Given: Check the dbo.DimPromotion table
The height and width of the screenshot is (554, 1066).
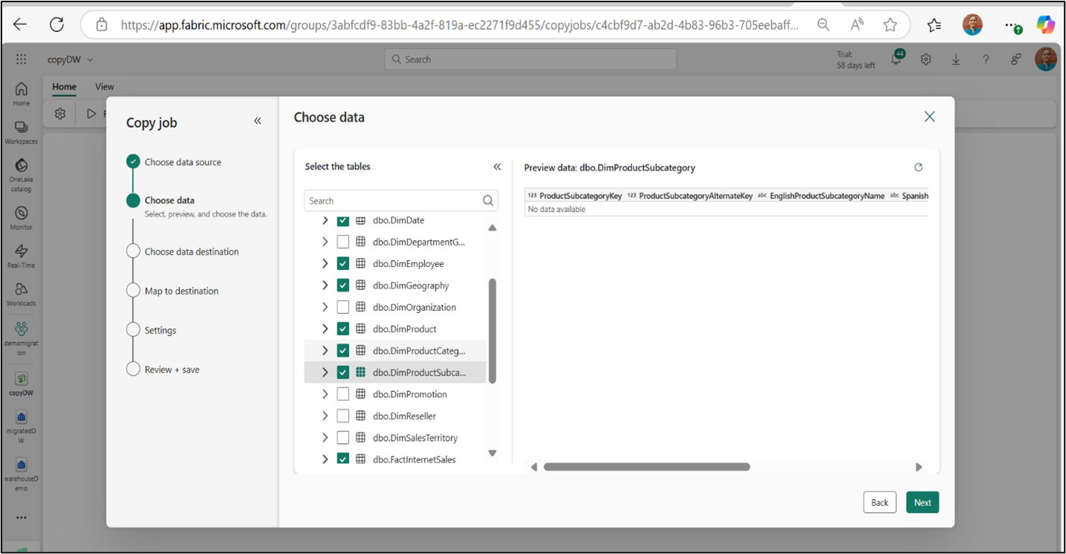Looking at the screenshot, I should [x=343, y=394].
